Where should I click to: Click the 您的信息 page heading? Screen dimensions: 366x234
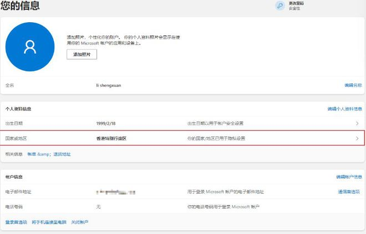[x=20, y=6]
